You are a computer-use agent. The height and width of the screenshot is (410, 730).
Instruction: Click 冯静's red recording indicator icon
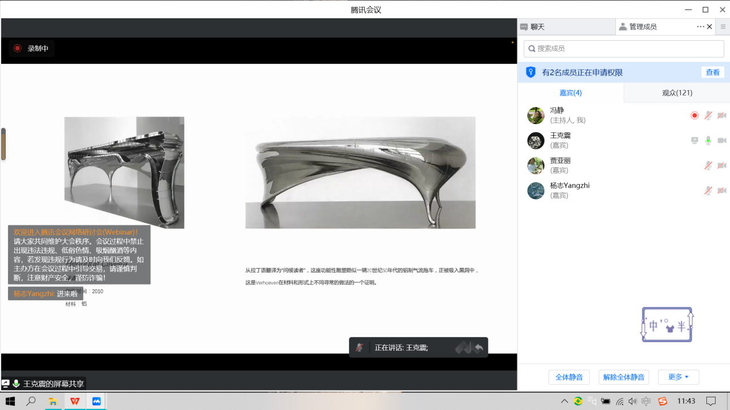pyautogui.click(x=694, y=116)
